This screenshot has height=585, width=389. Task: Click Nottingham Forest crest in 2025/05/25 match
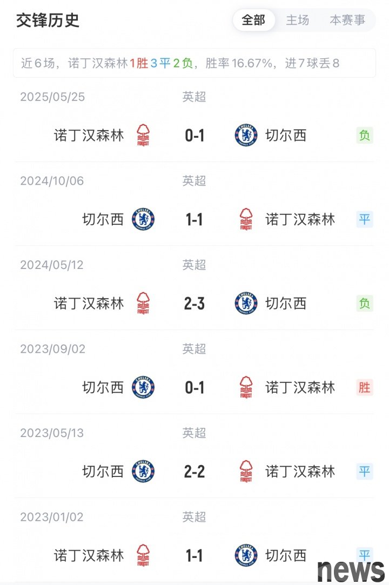[x=143, y=135]
